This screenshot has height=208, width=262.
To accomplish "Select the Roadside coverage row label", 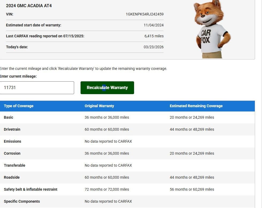I will pyautogui.click(x=12, y=177).
